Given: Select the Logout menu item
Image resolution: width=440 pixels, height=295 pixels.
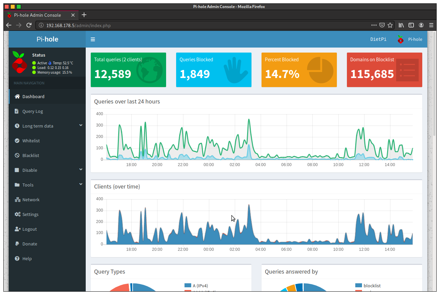Looking at the screenshot, I should 47,229.
